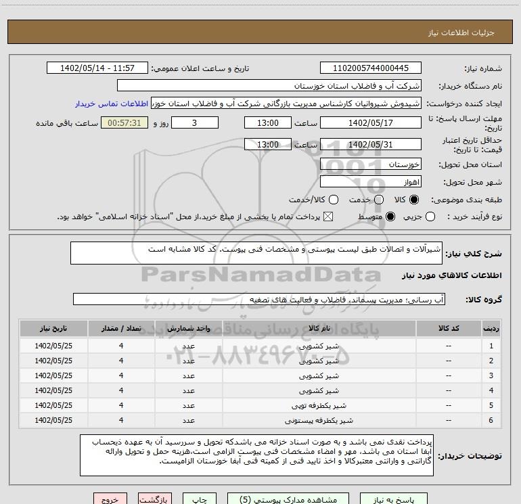Click the واحد شمارش column header

(188, 329)
